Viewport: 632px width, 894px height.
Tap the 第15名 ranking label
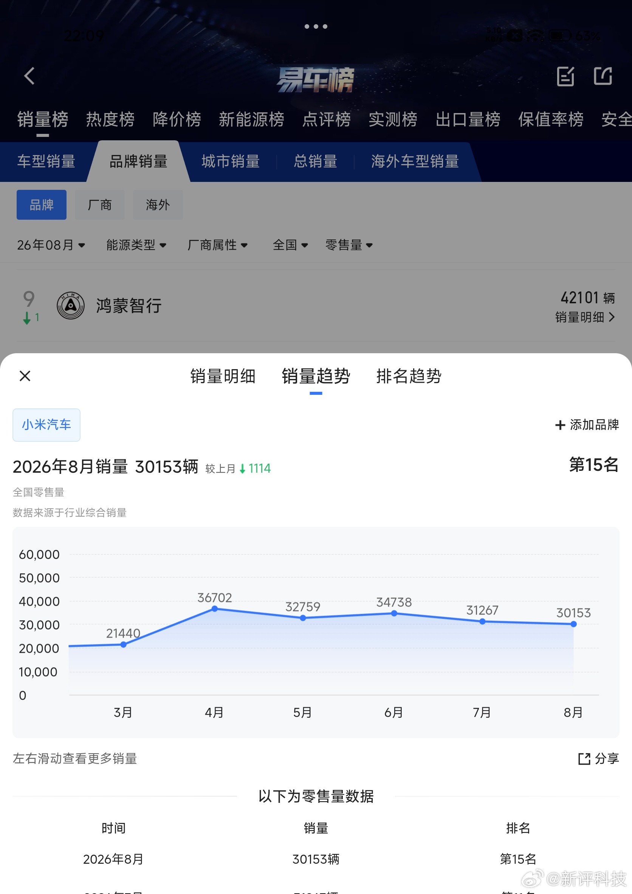pos(594,464)
